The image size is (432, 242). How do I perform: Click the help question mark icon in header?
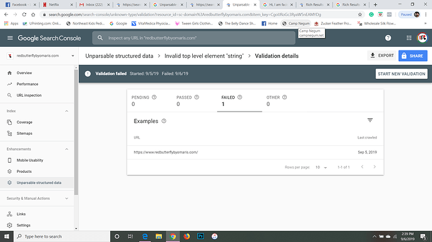(388, 38)
